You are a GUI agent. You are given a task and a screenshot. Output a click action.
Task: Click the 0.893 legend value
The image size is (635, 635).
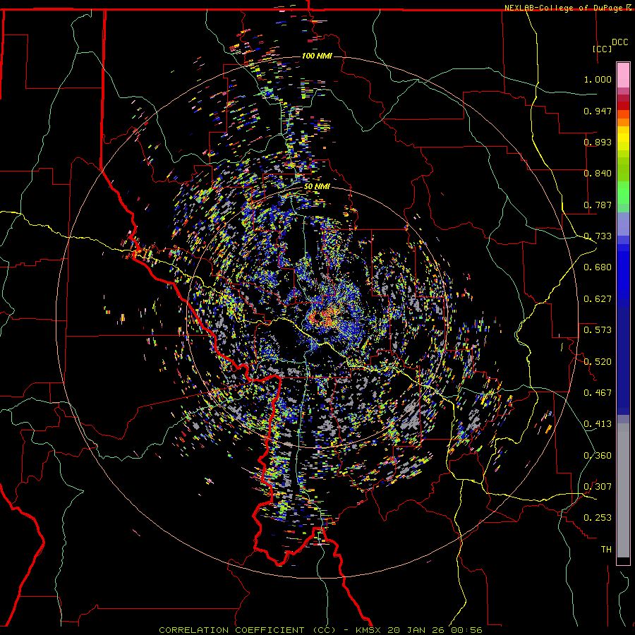coord(598,142)
